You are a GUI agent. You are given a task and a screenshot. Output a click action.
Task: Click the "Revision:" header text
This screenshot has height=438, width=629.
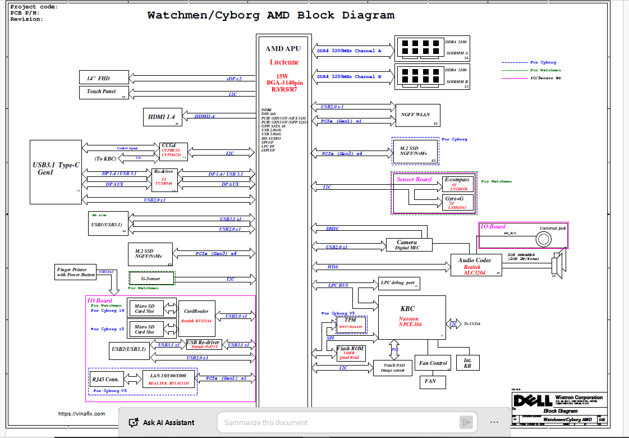[x=26, y=19]
